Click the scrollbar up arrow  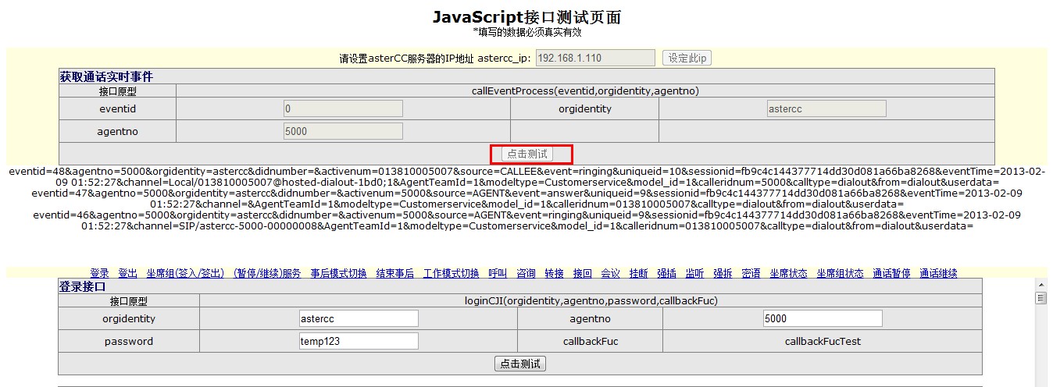1040,284
